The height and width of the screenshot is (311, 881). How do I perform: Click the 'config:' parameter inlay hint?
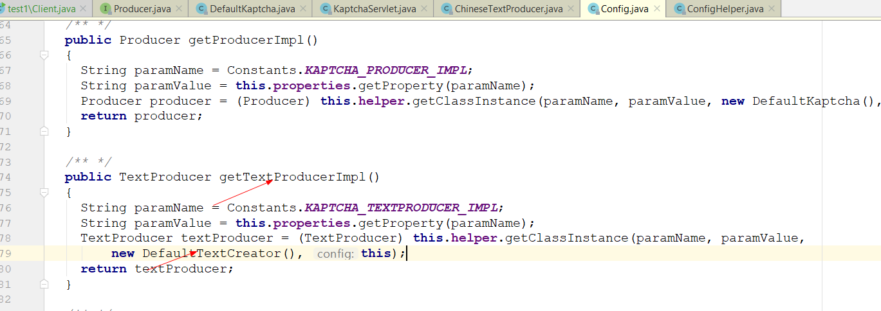click(x=336, y=254)
